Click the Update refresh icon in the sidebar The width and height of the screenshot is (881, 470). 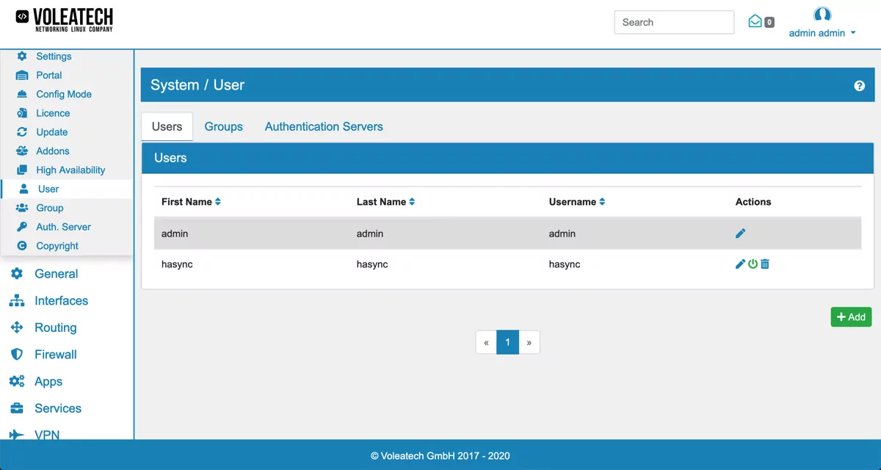[23, 132]
